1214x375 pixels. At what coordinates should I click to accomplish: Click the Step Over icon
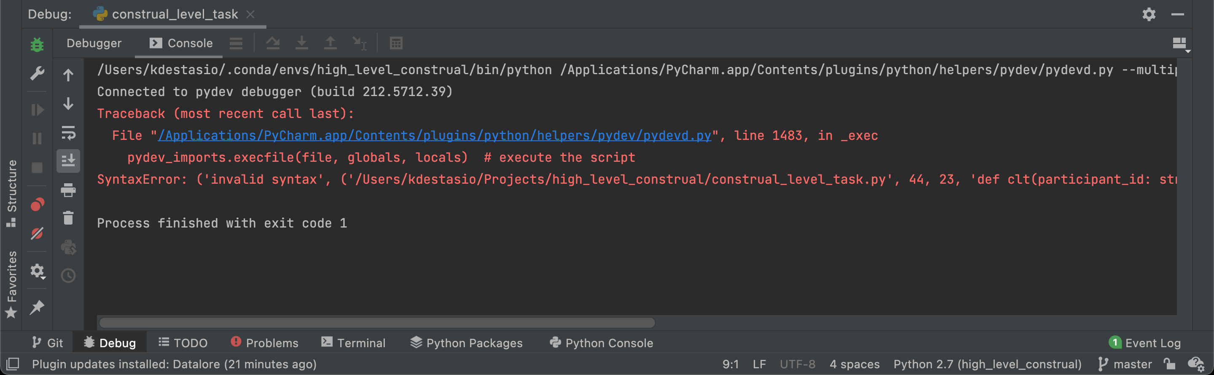click(272, 43)
